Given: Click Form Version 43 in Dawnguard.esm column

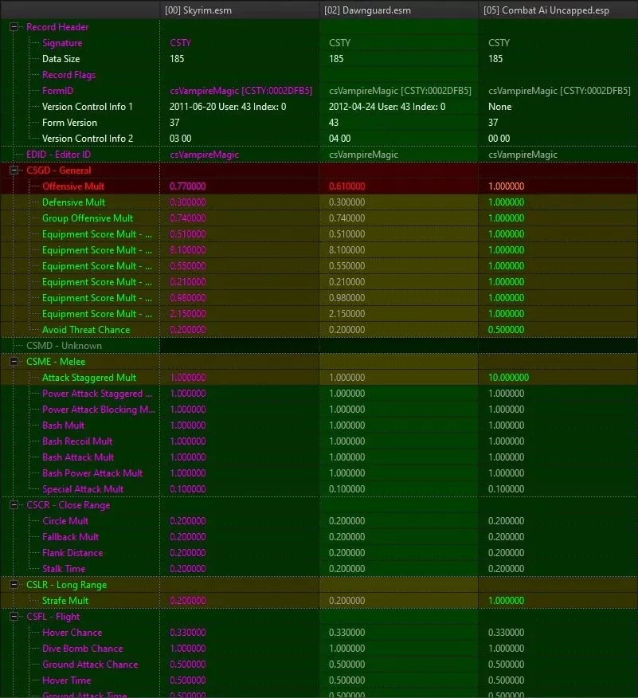Looking at the screenshot, I should [333, 123].
